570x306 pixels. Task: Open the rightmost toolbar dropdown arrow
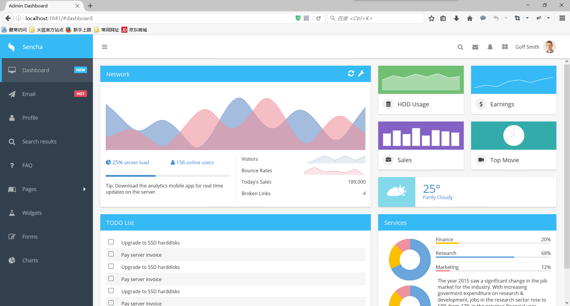[x=548, y=18]
